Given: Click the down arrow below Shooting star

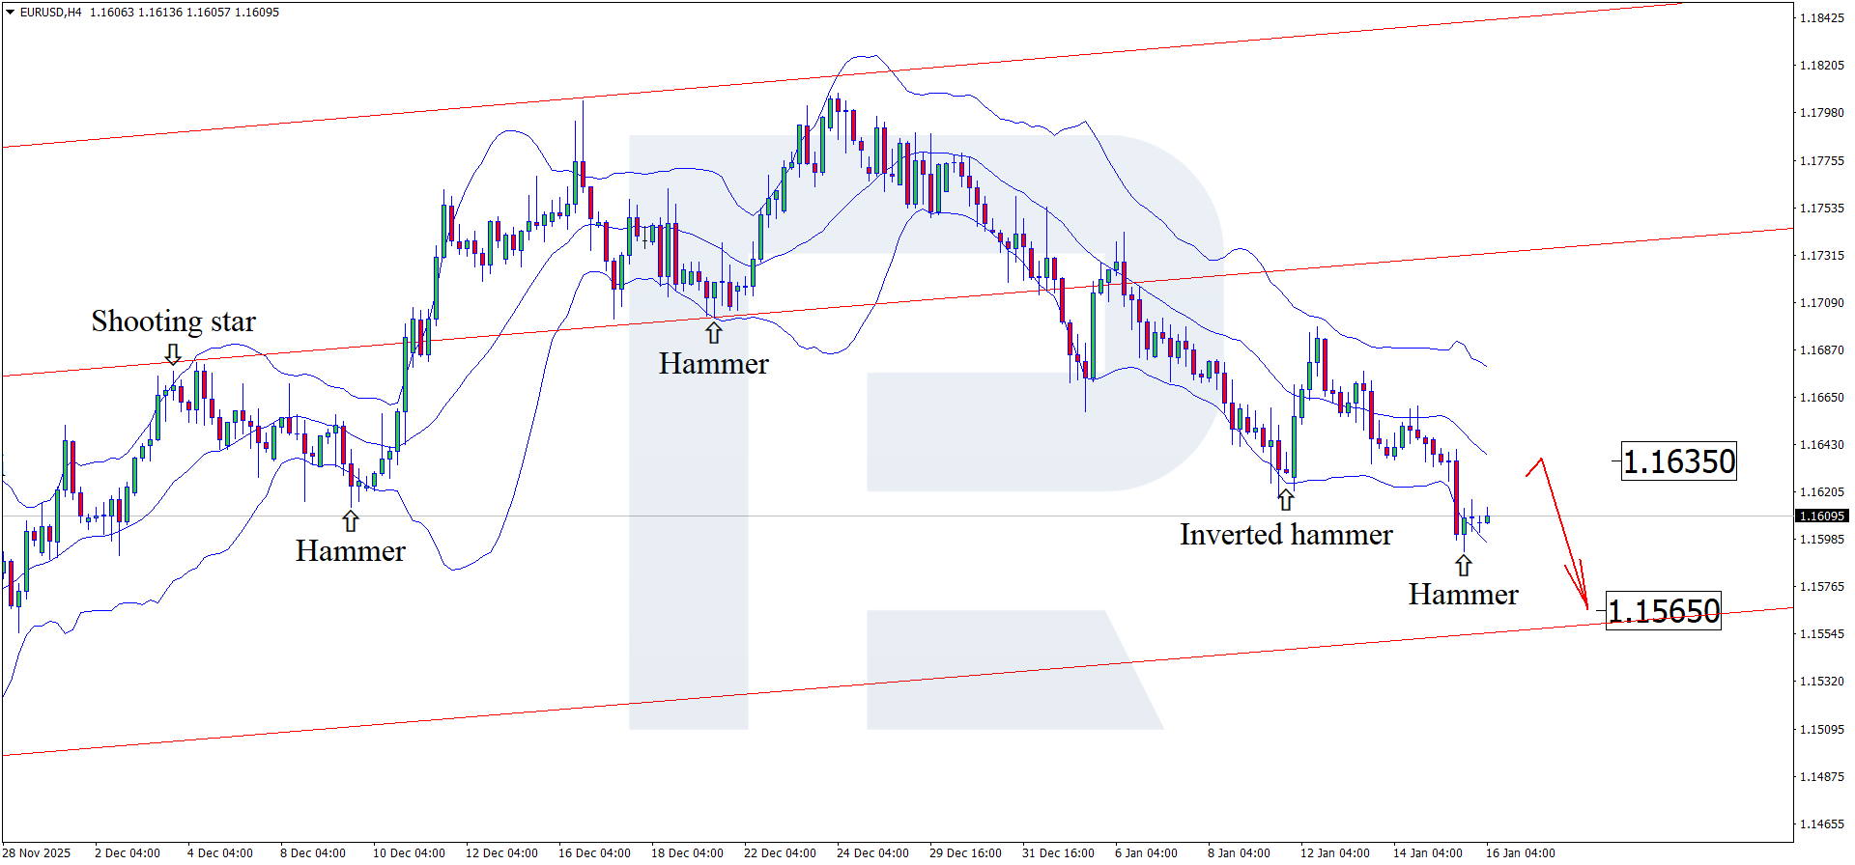Looking at the screenshot, I should coord(173,353).
